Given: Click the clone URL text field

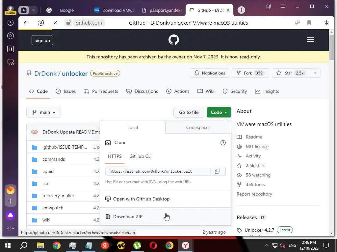Looking at the screenshot, I should coord(158,171).
